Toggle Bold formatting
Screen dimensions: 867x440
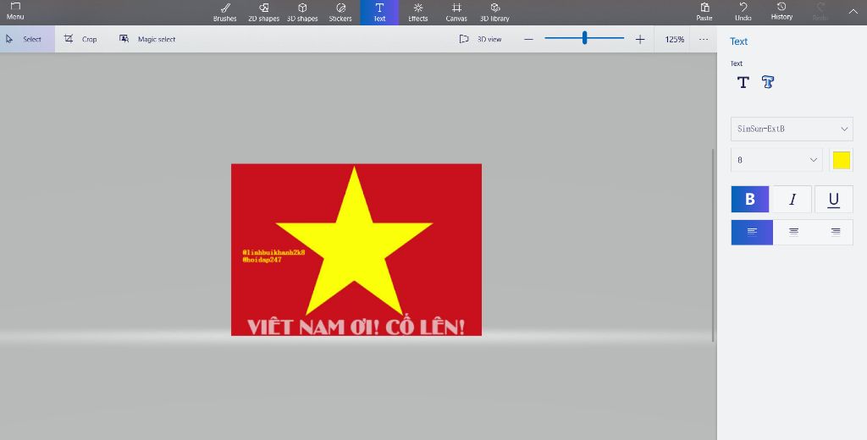coord(750,199)
